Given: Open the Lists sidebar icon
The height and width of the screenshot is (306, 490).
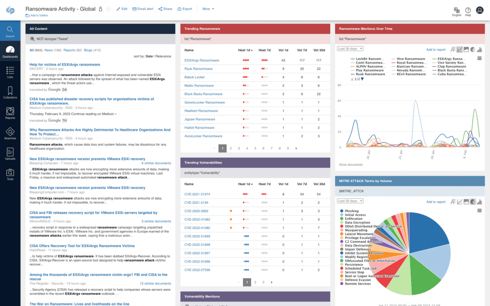Looking at the screenshot, I should point(10,72).
